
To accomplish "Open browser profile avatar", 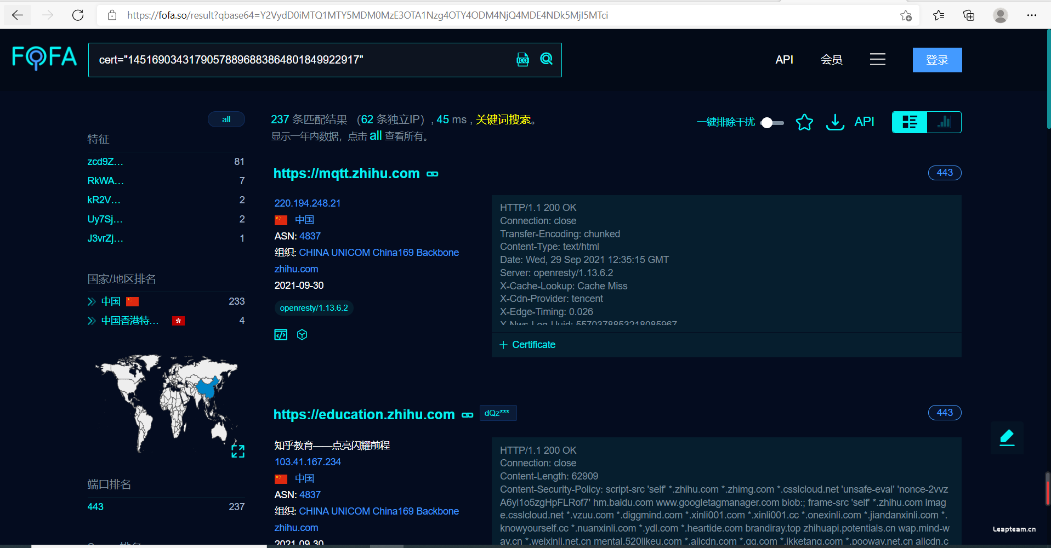I will pos(1001,15).
